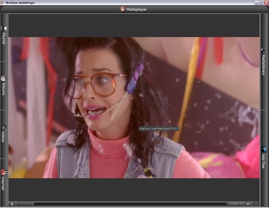Click the jukebox icon beside Mediaplayer
269x208 pixels.
point(123,9)
